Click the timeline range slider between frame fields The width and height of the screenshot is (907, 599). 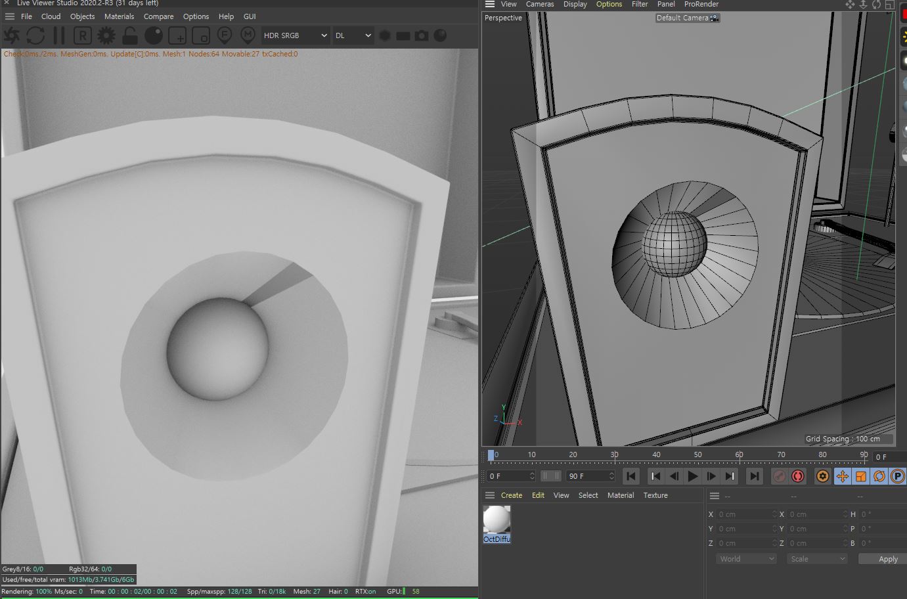click(x=550, y=476)
